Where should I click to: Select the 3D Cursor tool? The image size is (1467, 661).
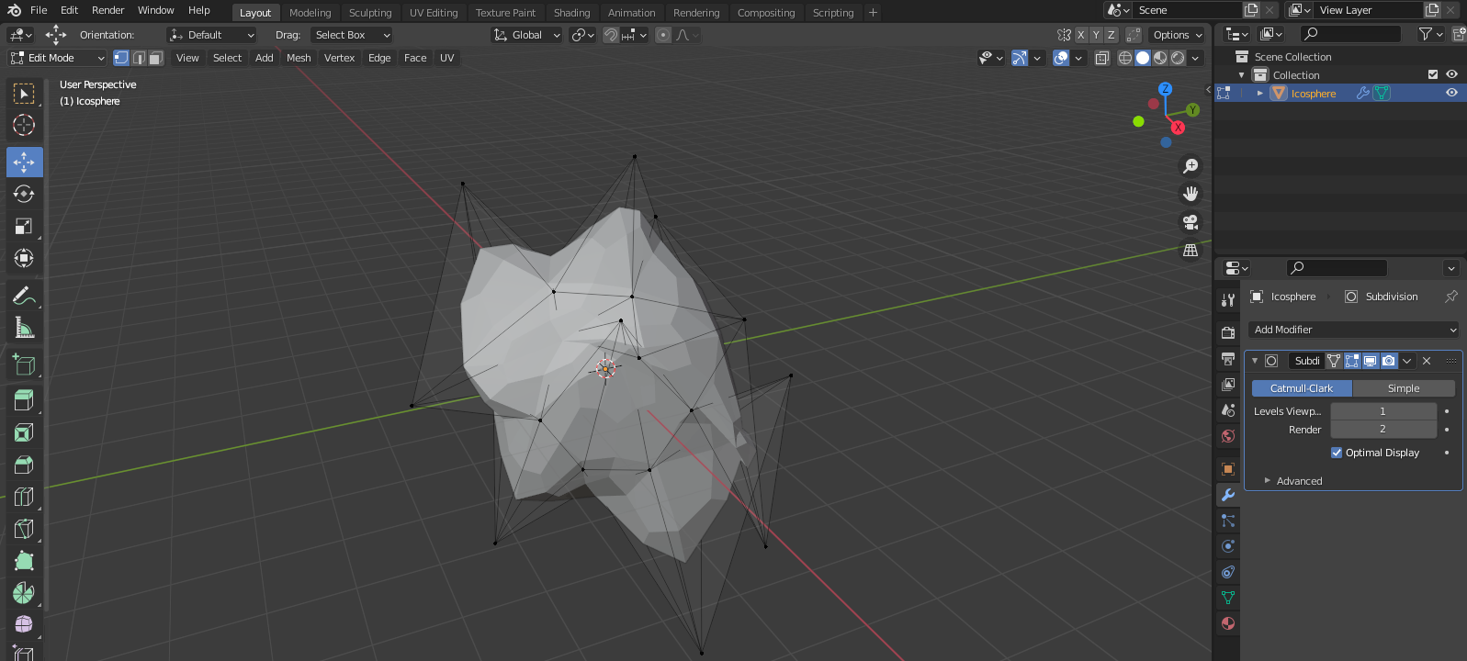click(x=24, y=125)
